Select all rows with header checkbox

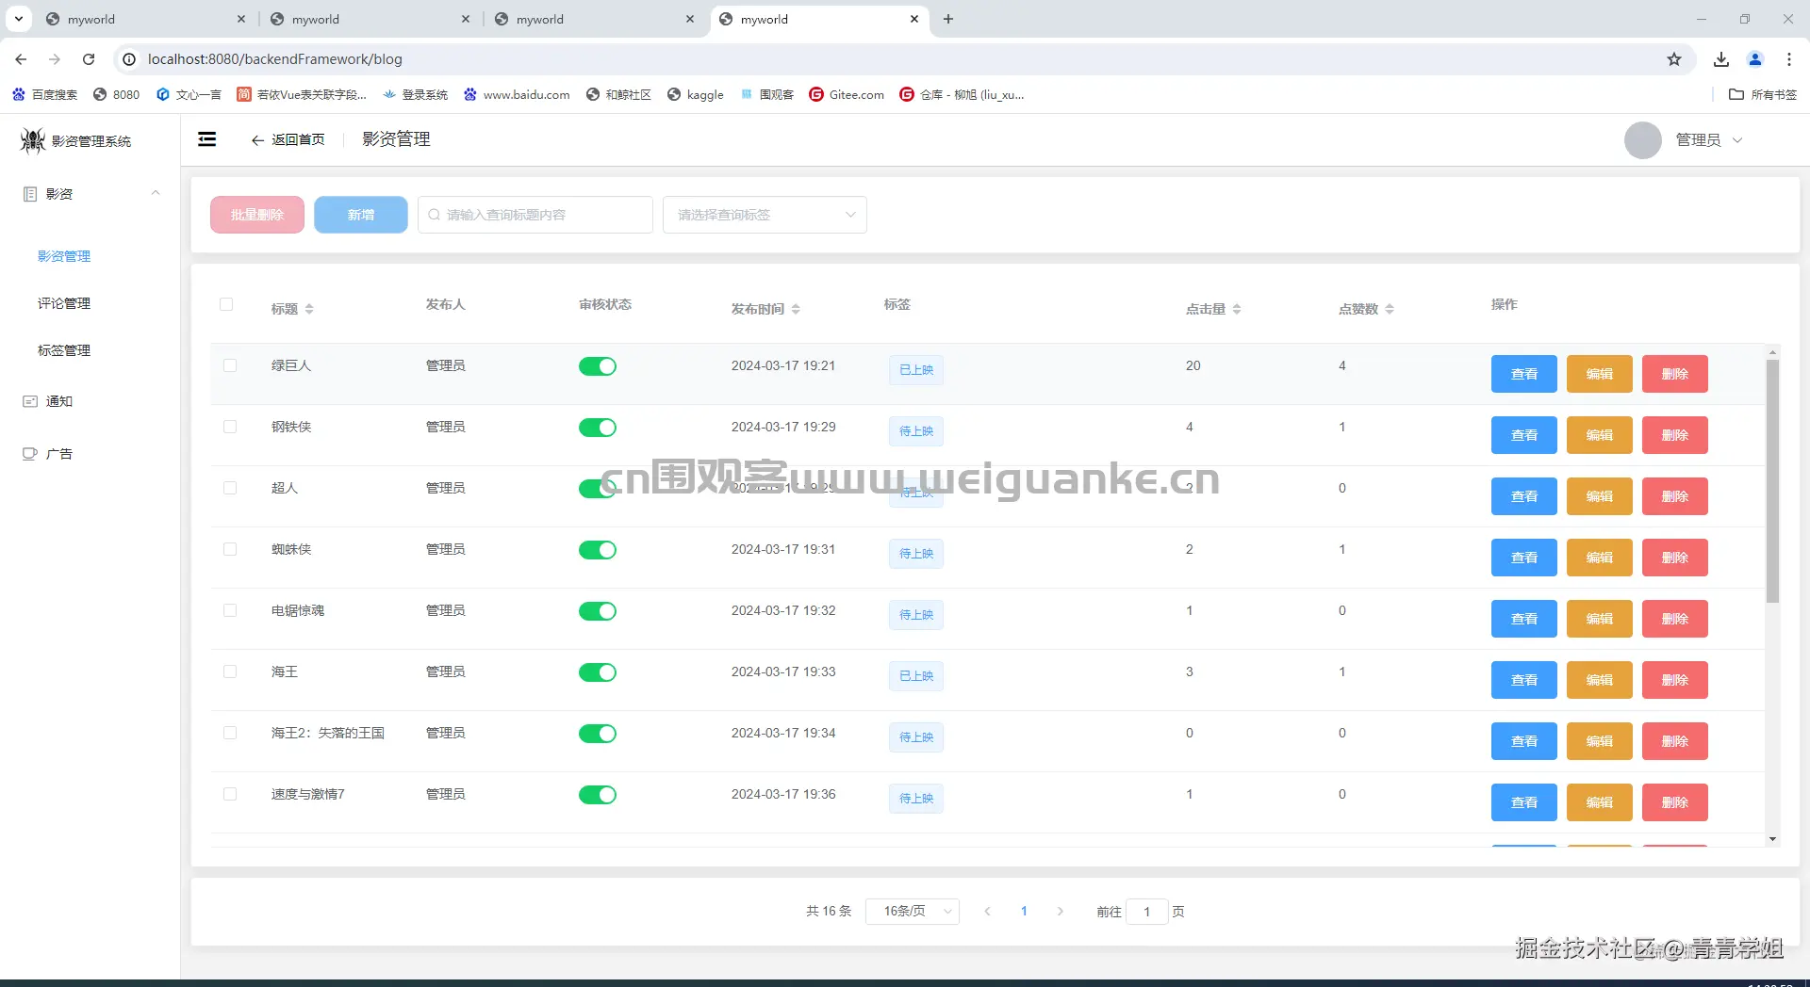pyautogui.click(x=226, y=304)
